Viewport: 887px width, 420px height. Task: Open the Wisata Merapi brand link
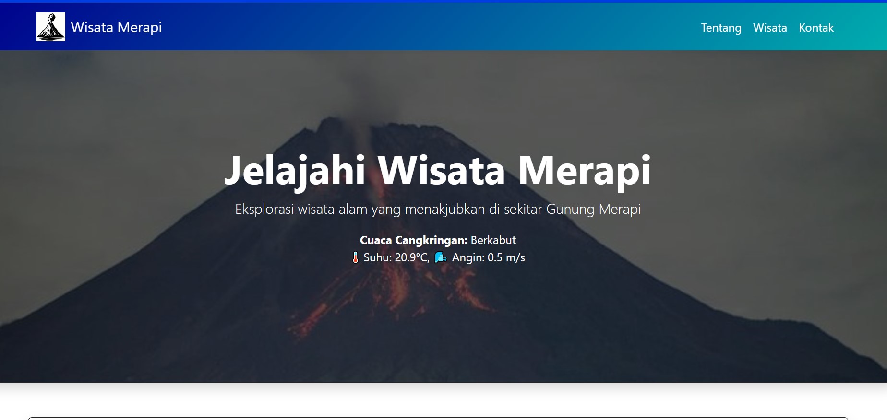pos(116,27)
